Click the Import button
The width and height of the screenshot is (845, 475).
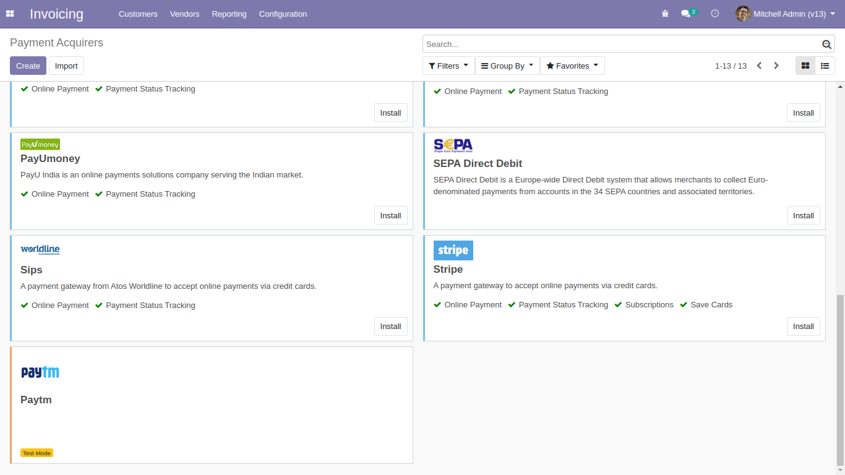66,66
